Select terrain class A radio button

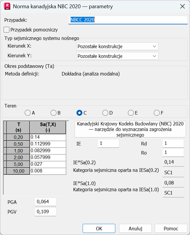(x=28, y=113)
